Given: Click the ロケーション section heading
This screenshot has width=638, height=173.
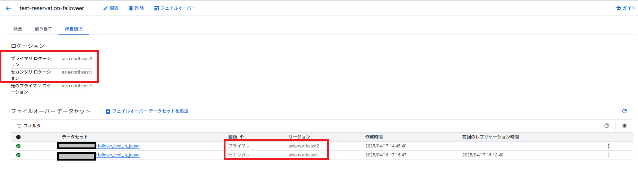Looking at the screenshot, I should point(28,46).
